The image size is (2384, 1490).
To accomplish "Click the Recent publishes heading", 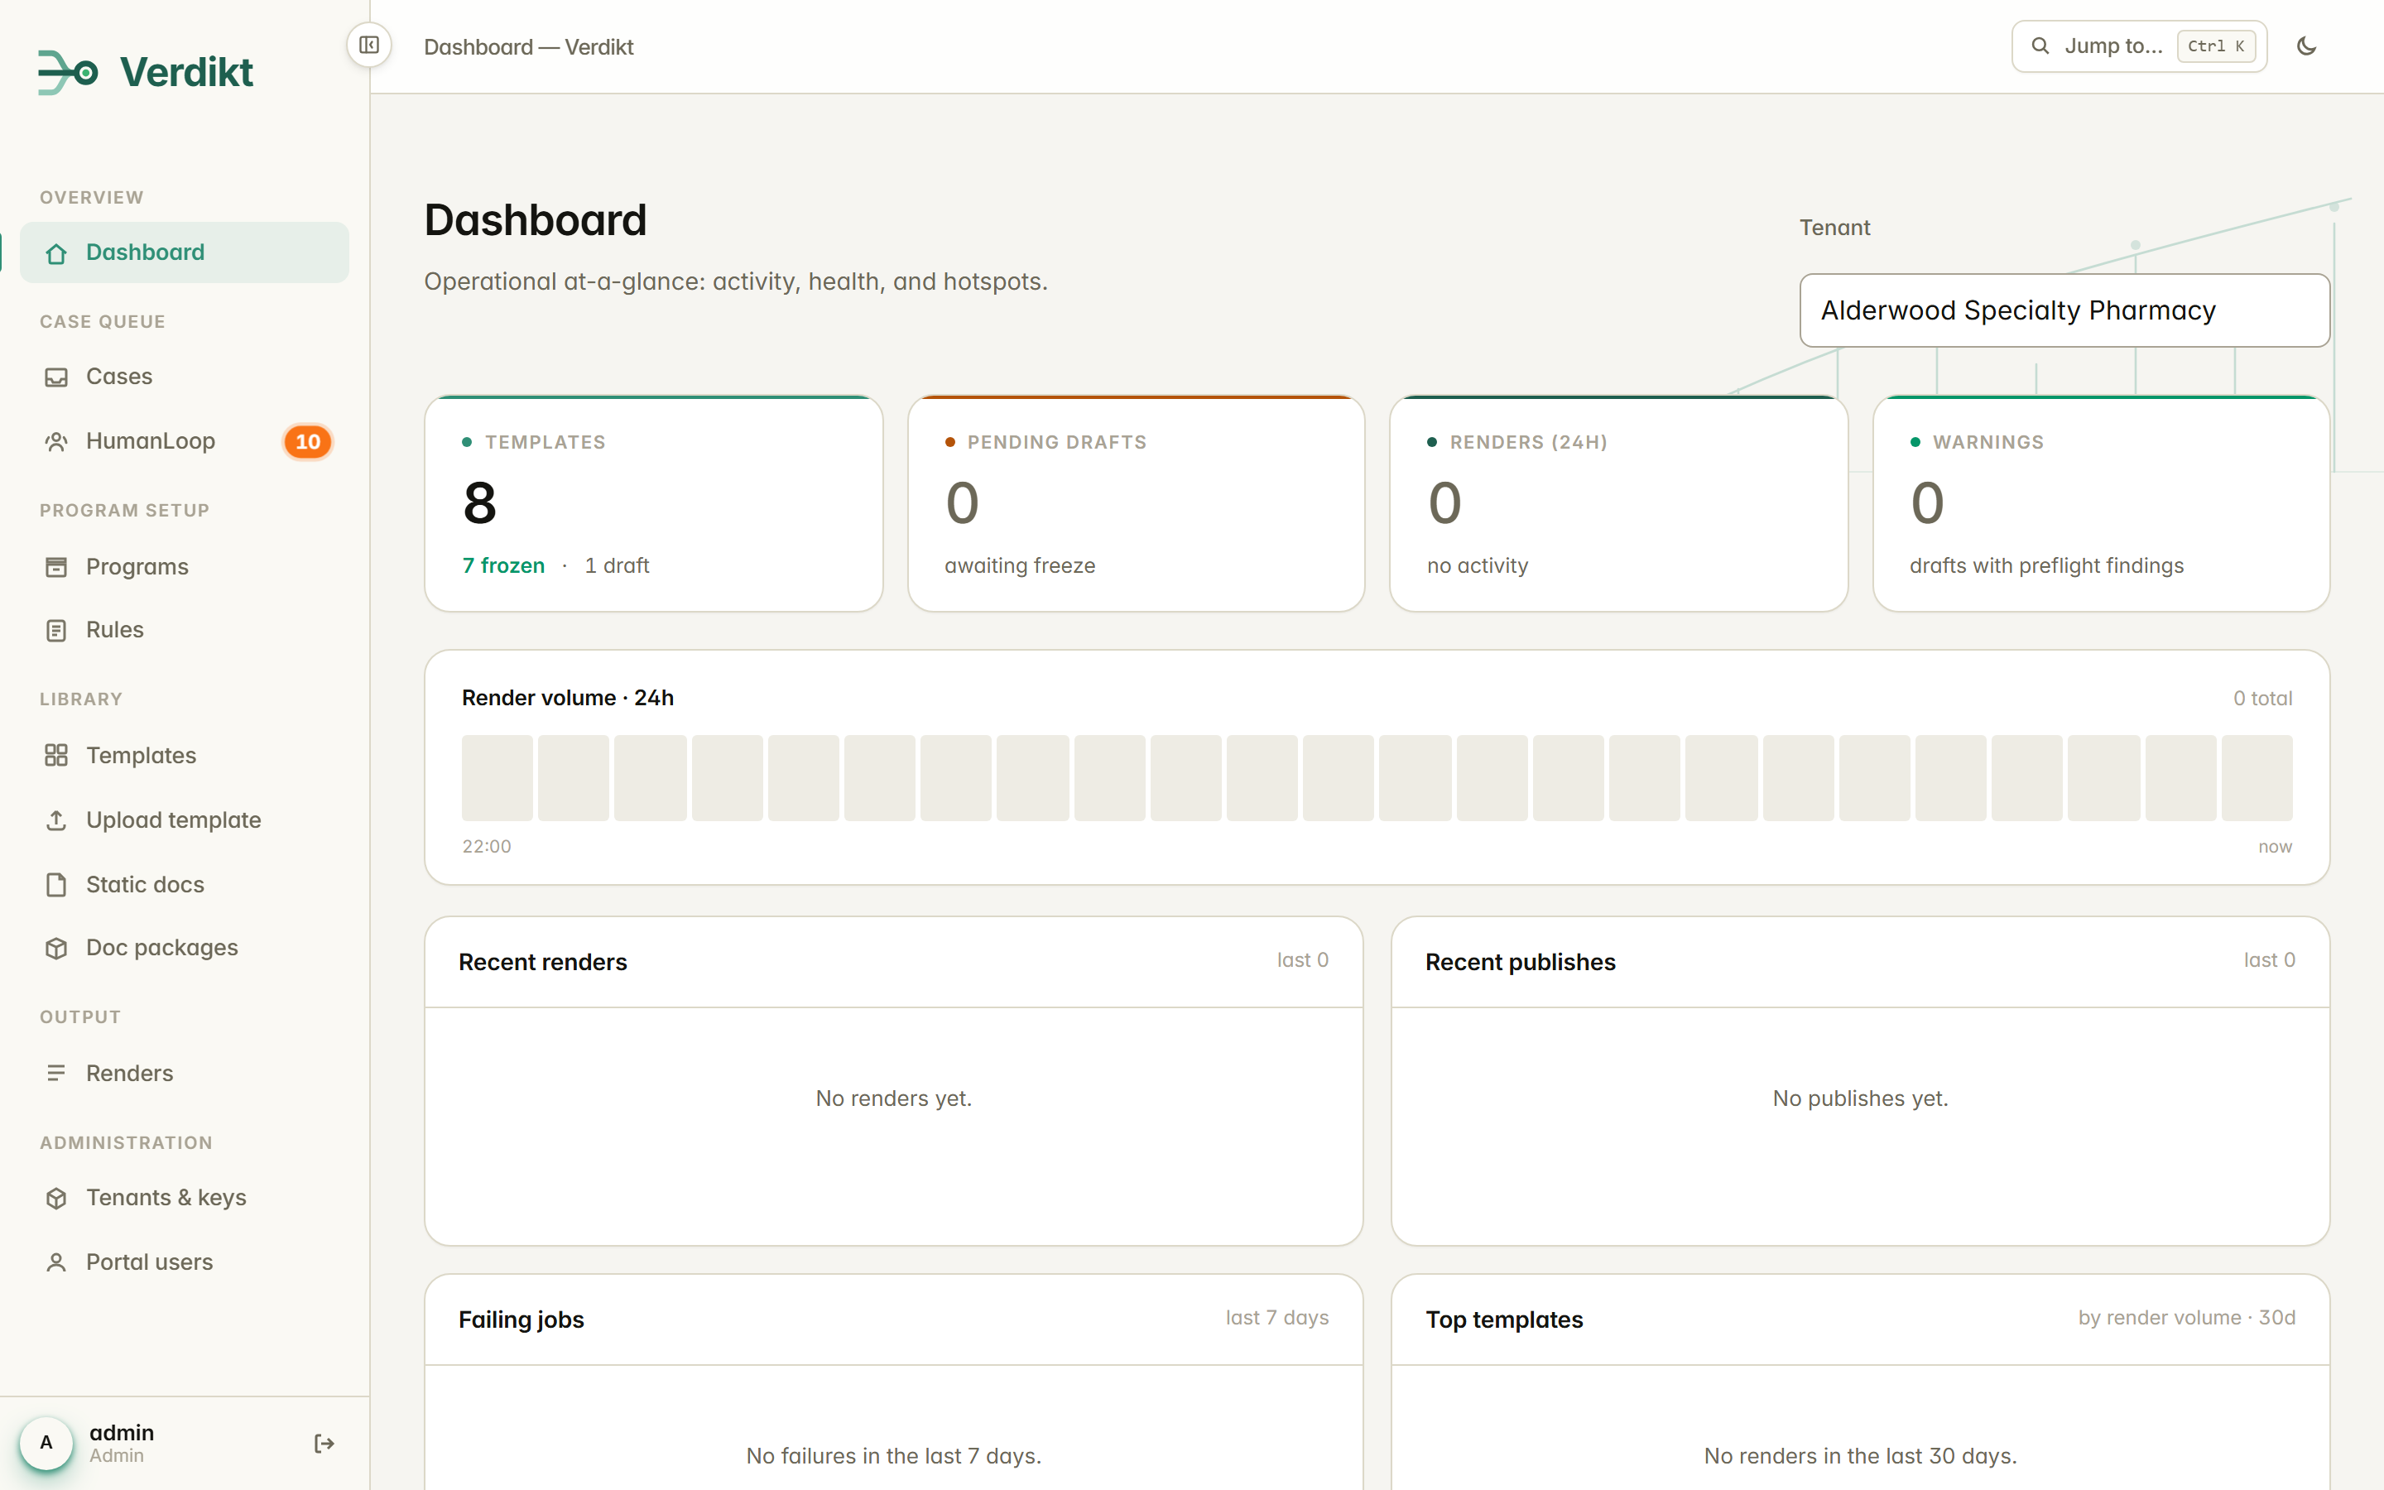I will (1520, 963).
